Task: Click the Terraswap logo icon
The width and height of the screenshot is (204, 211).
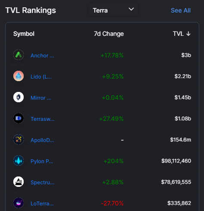Action: pos(19,118)
